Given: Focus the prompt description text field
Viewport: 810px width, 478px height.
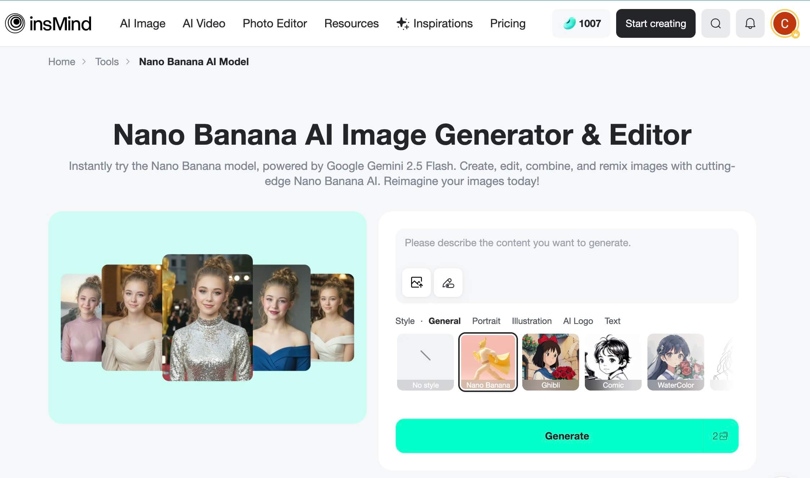Looking at the screenshot, I should coord(567,248).
